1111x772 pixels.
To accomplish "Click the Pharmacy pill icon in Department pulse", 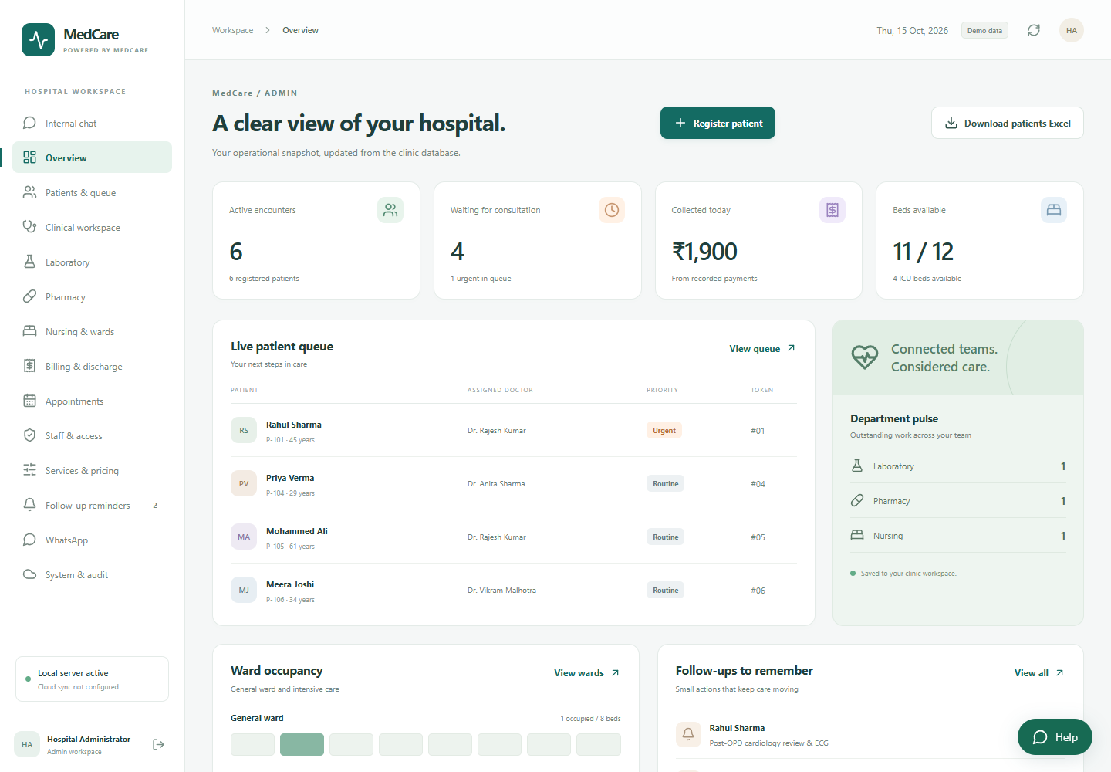I will click(x=857, y=500).
